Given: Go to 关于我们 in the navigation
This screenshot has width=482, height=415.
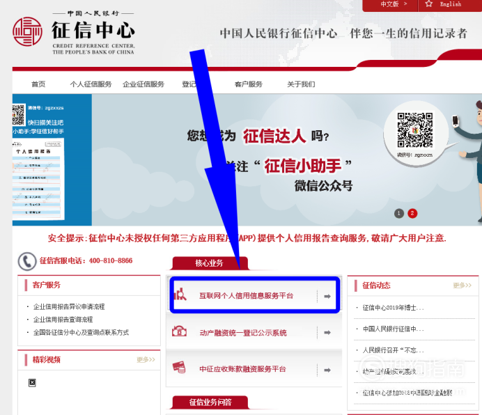Looking at the screenshot, I should pyautogui.click(x=301, y=84).
